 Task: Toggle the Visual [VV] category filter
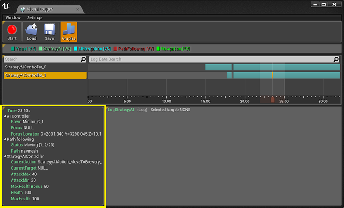coord(24,49)
